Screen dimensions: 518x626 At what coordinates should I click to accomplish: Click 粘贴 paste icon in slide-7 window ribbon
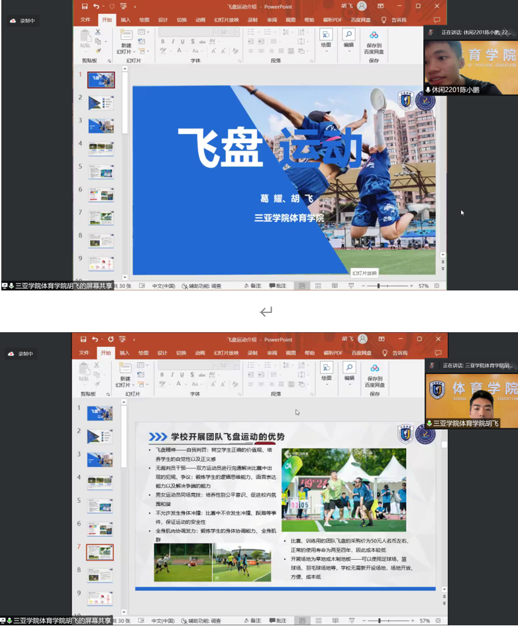pyautogui.click(x=84, y=367)
